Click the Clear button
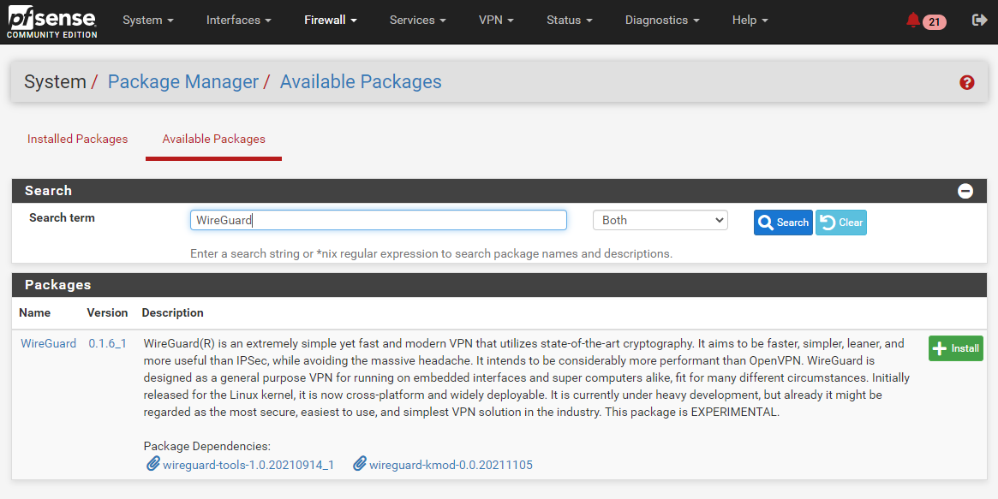Screen dimensions: 998x499 pos(841,223)
